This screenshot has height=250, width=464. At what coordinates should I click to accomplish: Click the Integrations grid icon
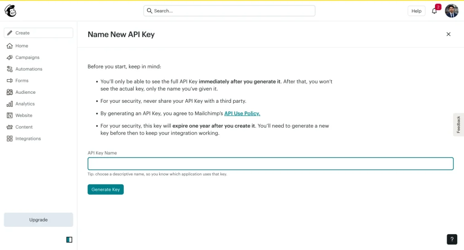tap(10, 139)
